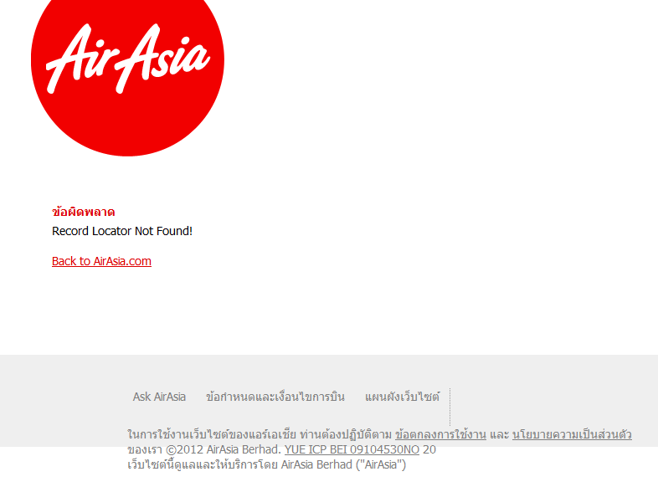Screen dimensions: 658x487
Task: Click the ของเรา text before the copyright
Action: click(145, 449)
